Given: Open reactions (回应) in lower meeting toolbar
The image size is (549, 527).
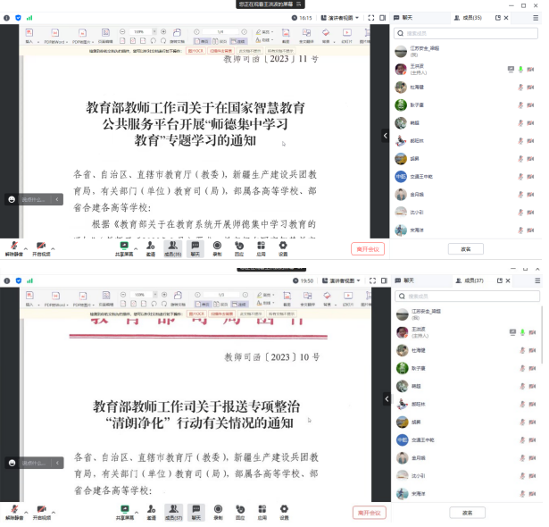Looking at the screenshot, I should click(239, 511).
